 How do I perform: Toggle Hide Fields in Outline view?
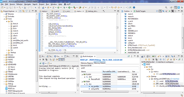[163, 11]
